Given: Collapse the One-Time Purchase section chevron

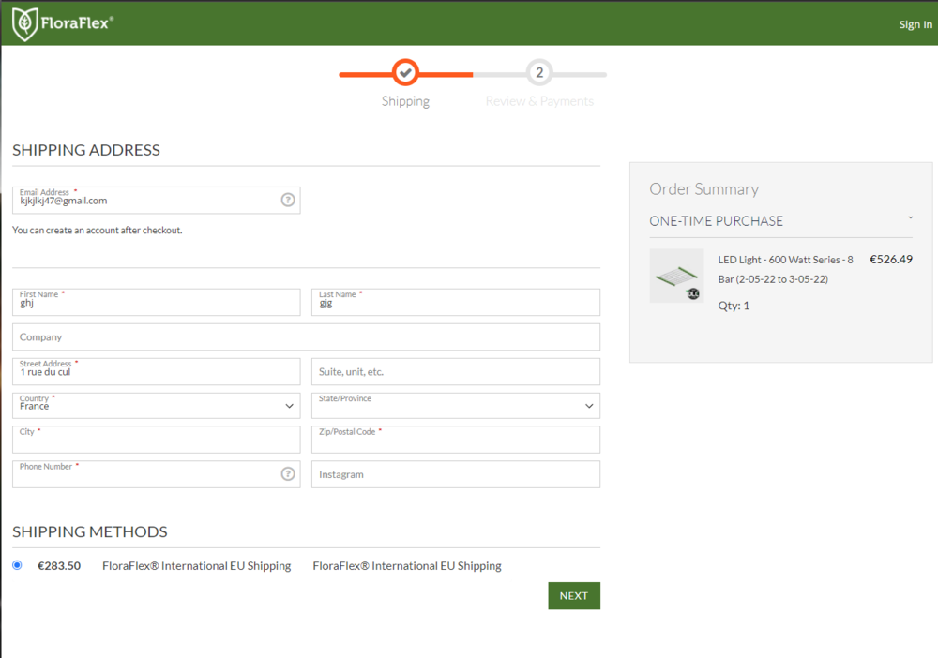Looking at the screenshot, I should click(x=911, y=218).
